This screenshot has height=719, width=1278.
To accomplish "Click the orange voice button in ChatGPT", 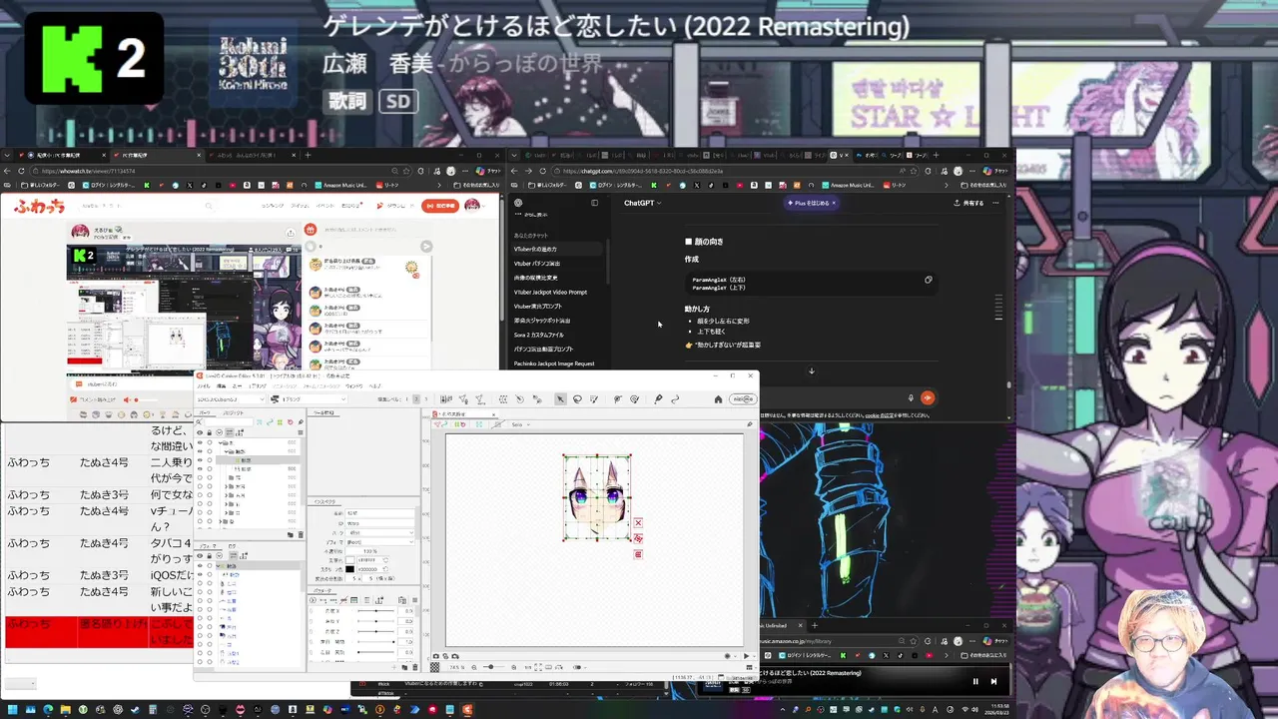I will pos(928,397).
